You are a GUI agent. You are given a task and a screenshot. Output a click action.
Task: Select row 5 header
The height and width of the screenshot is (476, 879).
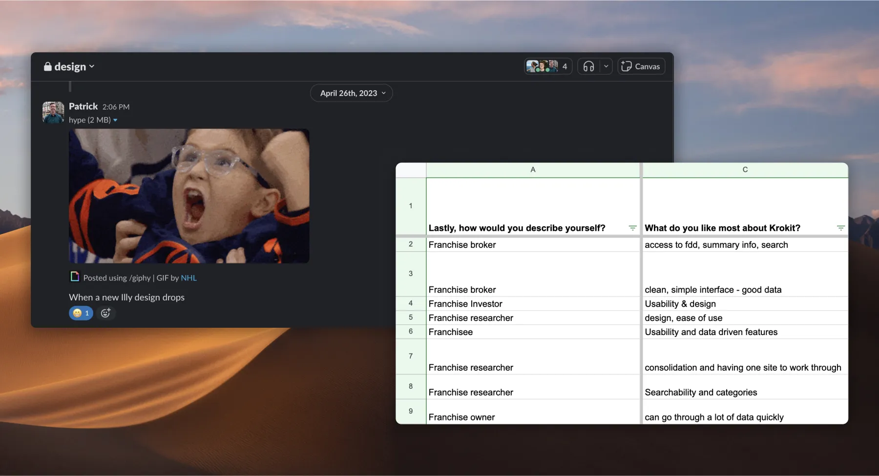pos(411,317)
